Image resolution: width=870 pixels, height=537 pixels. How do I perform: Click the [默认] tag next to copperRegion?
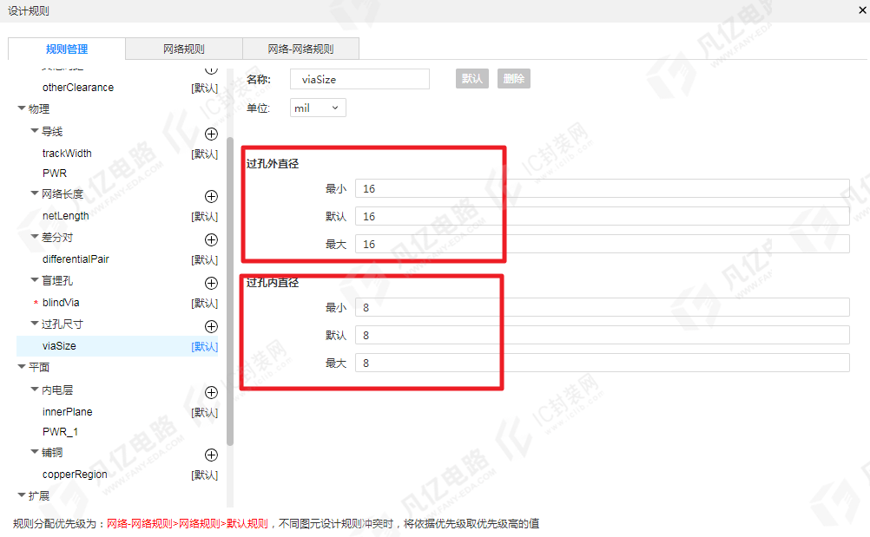coord(205,475)
